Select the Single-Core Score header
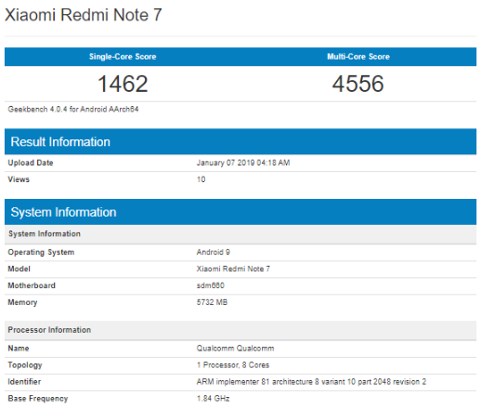The height and width of the screenshot is (409, 481). (123, 57)
